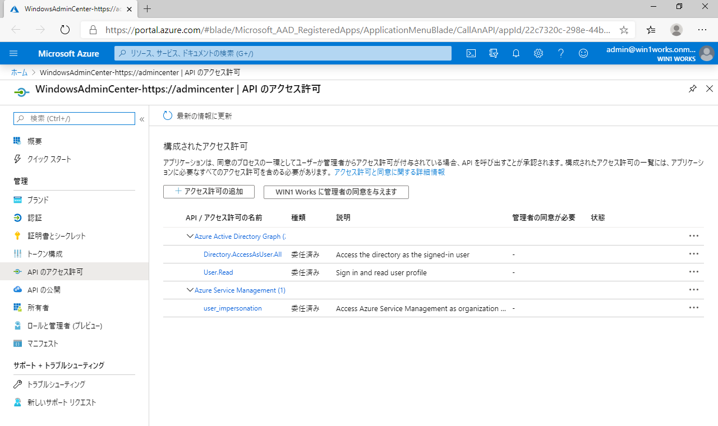Open more options for Directory.AccessAsUser.All
The width and height of the screenshot is (718, 426).
click(694, 254)
